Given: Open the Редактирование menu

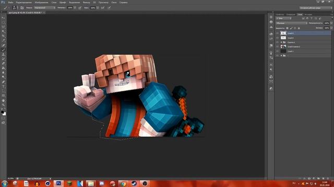Looking at the screenshot, I should 24,2.
